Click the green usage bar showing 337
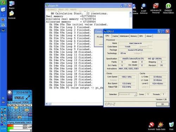Screen dimensions: 176x132 [18, 128]
